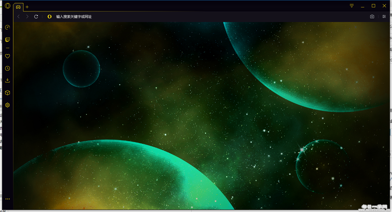
Task: Click the Opera icon in address bar
Action: 50,17
